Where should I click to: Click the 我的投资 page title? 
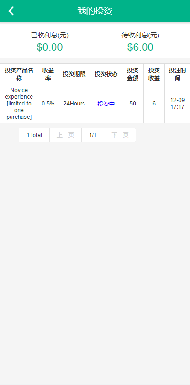[95, 11]
